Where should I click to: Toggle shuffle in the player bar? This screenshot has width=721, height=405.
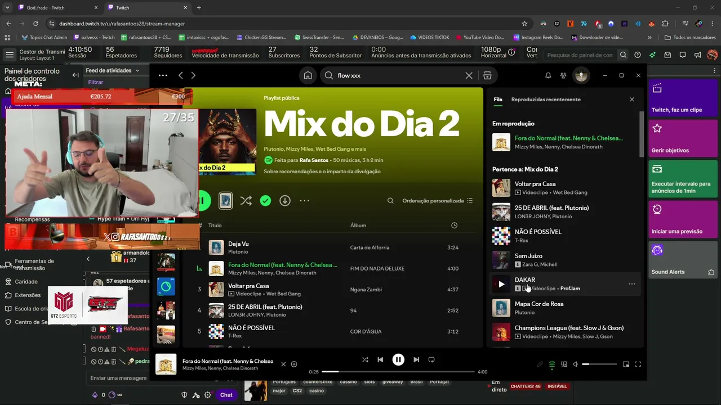365,359
